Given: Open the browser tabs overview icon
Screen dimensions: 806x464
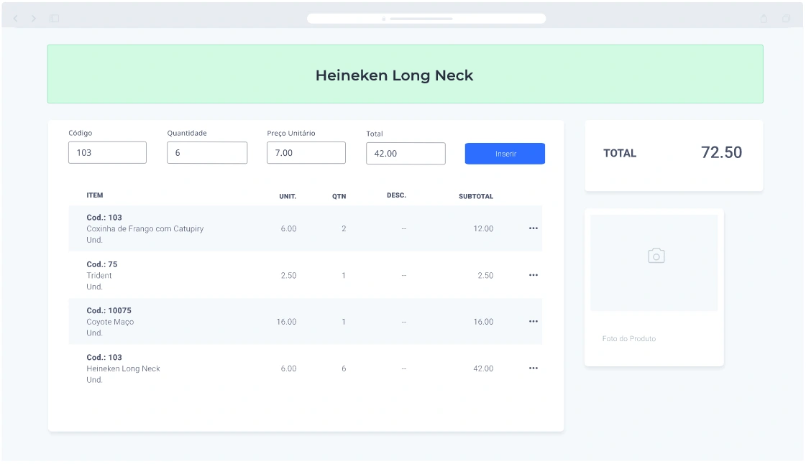Looking at the screenshot, I should pos(786,19).
